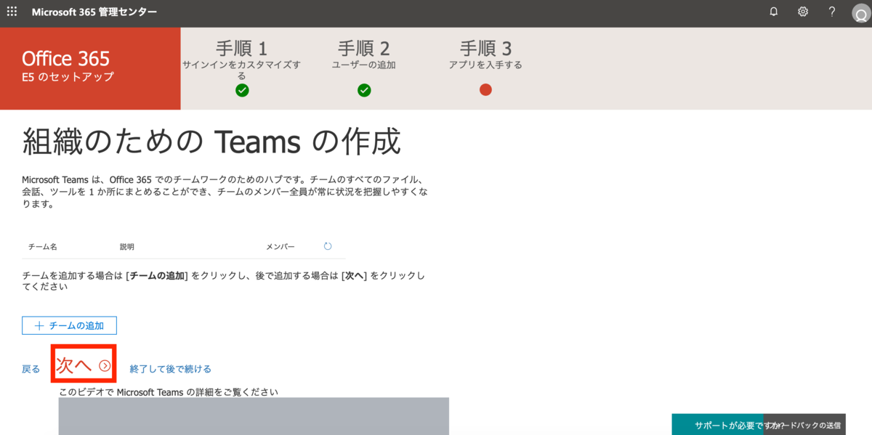The image size is (872, 435).
Task: Click the red status dot under 手順 3
Action: point(485,90)
